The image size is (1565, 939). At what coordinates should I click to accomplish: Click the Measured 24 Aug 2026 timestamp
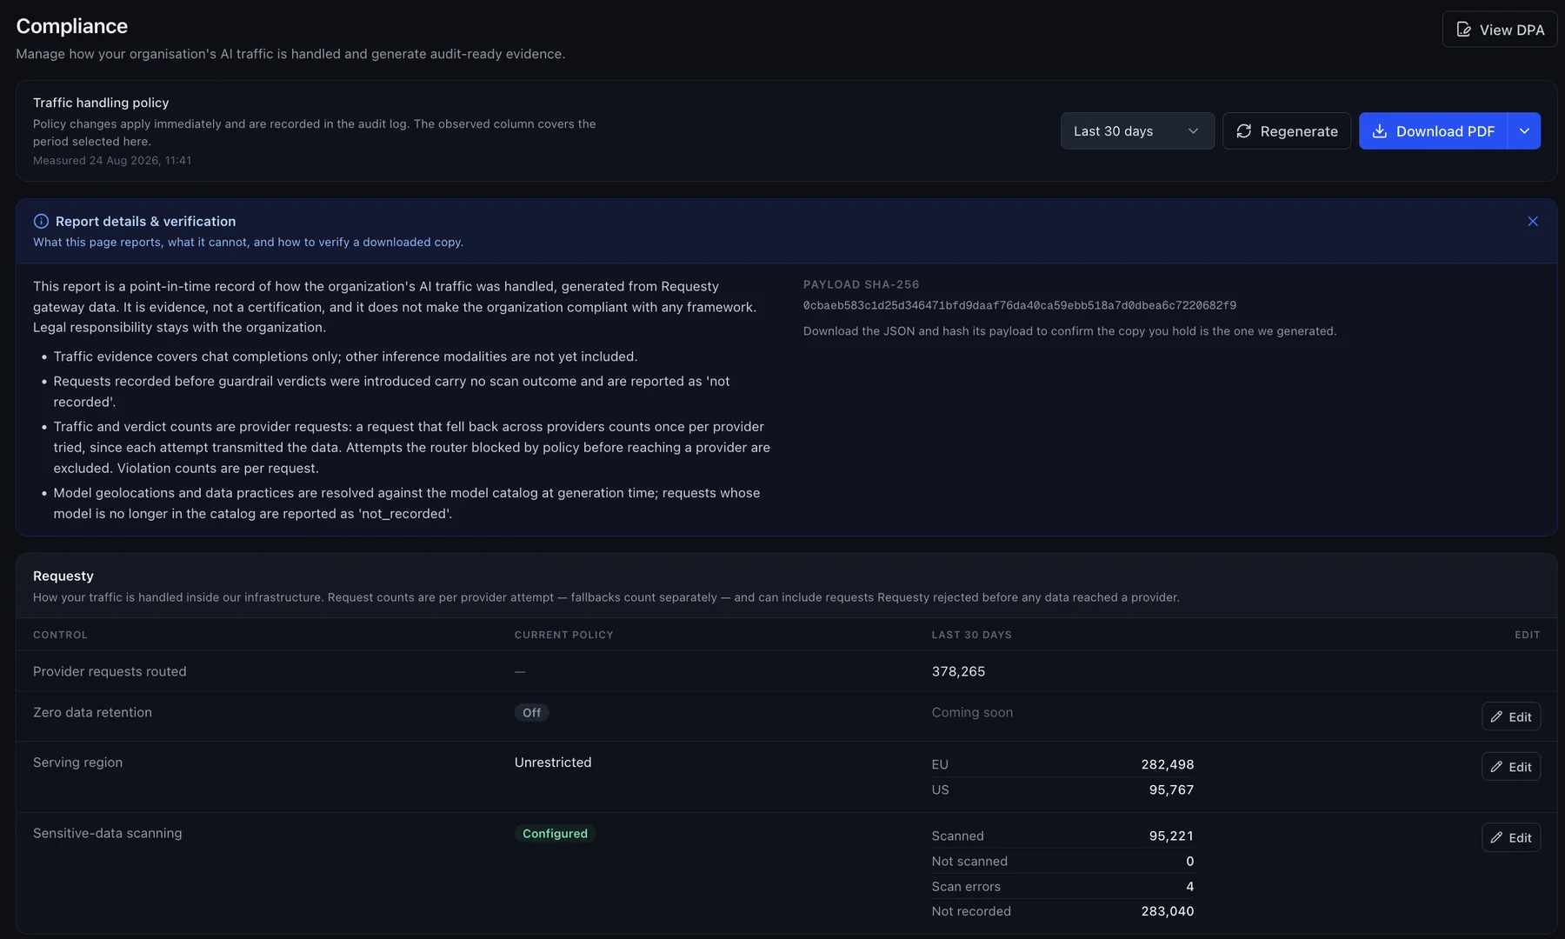(112, 161)
